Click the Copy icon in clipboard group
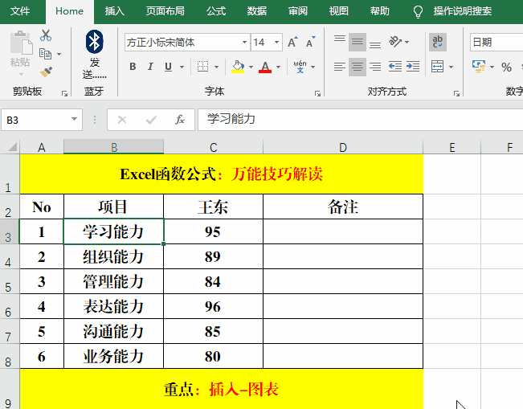Screen dimensions: 523x409 45,54
